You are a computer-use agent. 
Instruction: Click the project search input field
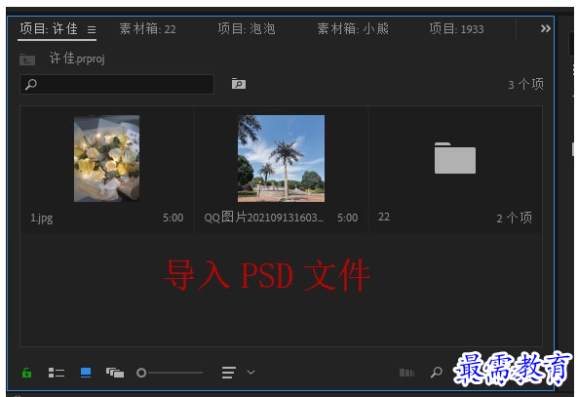[117, 85]
